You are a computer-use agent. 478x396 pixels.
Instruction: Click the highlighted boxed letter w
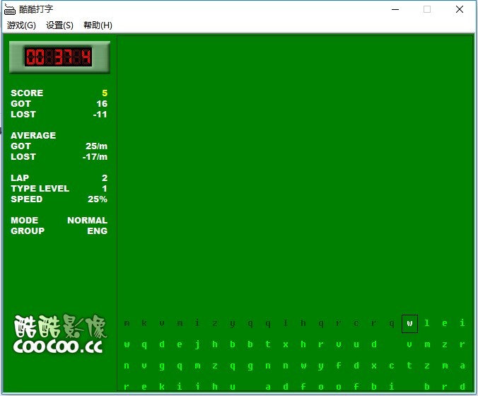[409, 324]
